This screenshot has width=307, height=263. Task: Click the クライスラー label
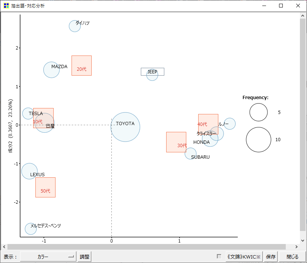point(206,134)
